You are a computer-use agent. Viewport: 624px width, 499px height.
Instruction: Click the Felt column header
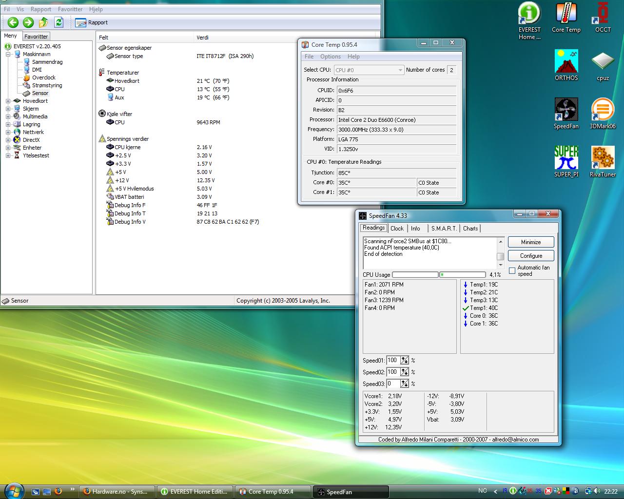coord(103,38)
